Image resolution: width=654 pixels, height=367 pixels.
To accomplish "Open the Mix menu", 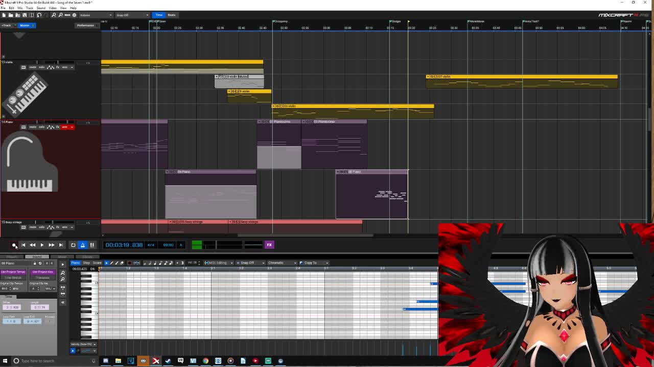I will pos(20,8).
